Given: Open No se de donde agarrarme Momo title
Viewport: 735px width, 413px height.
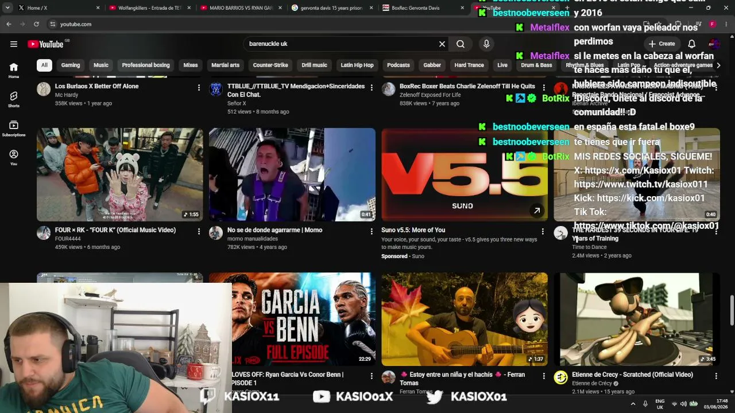Looking at the screenshot, I should point(274,230).
